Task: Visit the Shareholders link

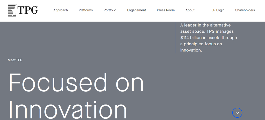Action: click(x=245, y=10)
